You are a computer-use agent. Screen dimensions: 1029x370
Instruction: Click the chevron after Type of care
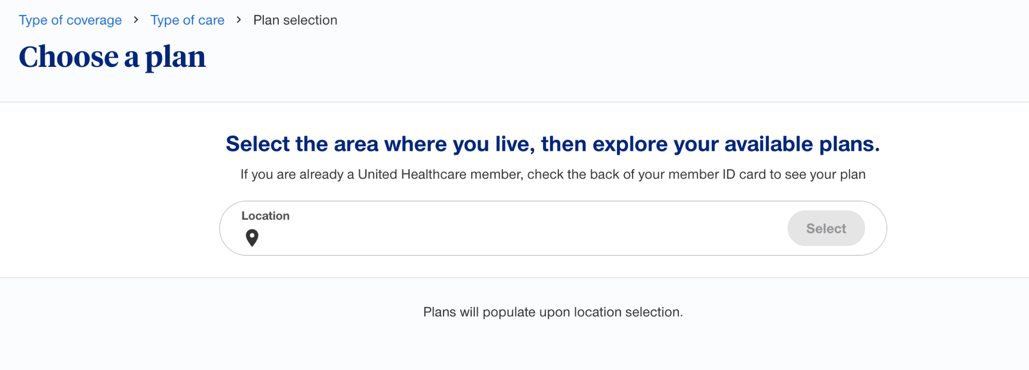(x=239, y=20)
